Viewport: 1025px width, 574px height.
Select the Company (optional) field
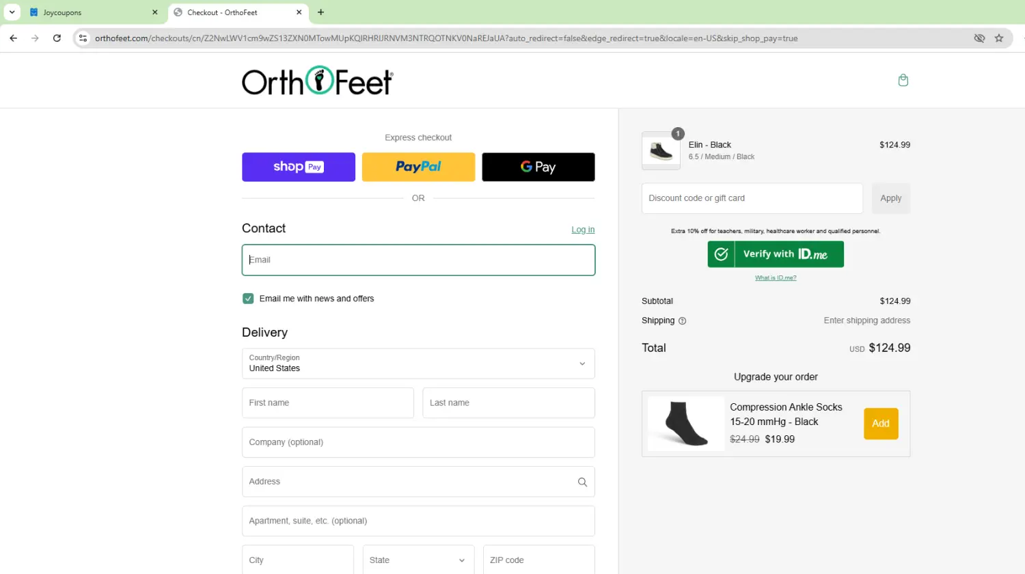tap(418, 442)
